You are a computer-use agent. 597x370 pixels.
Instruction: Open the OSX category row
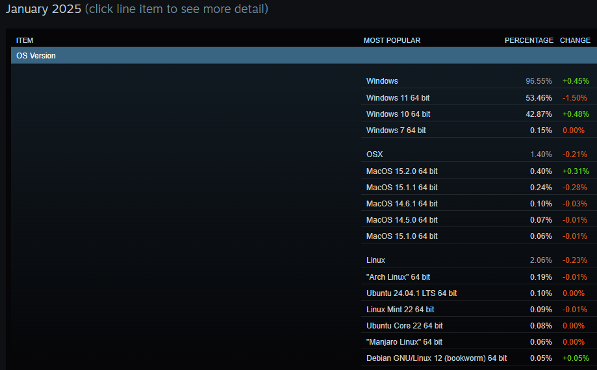[479, 154]
